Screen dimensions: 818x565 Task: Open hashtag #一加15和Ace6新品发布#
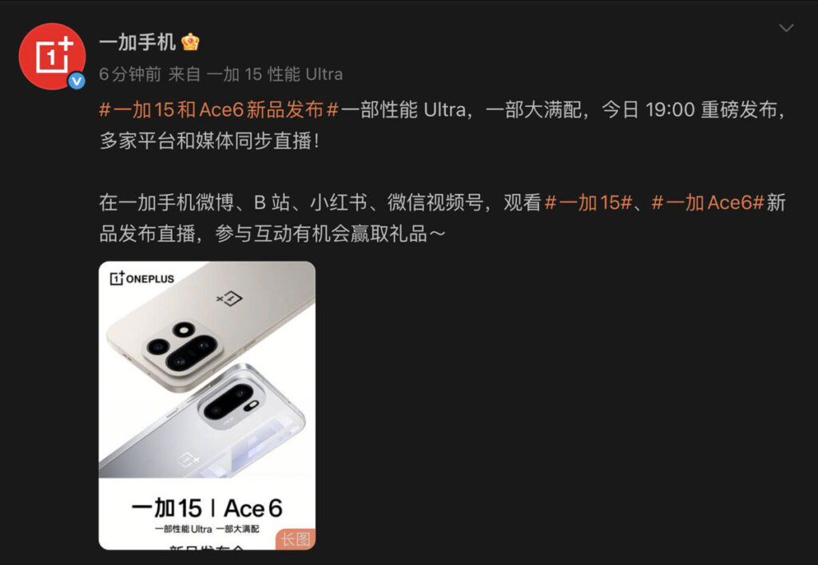coord(219,110)
